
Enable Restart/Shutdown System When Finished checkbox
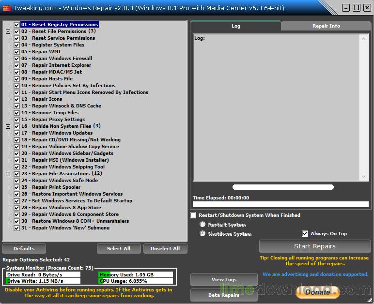[x=193, y=215]
